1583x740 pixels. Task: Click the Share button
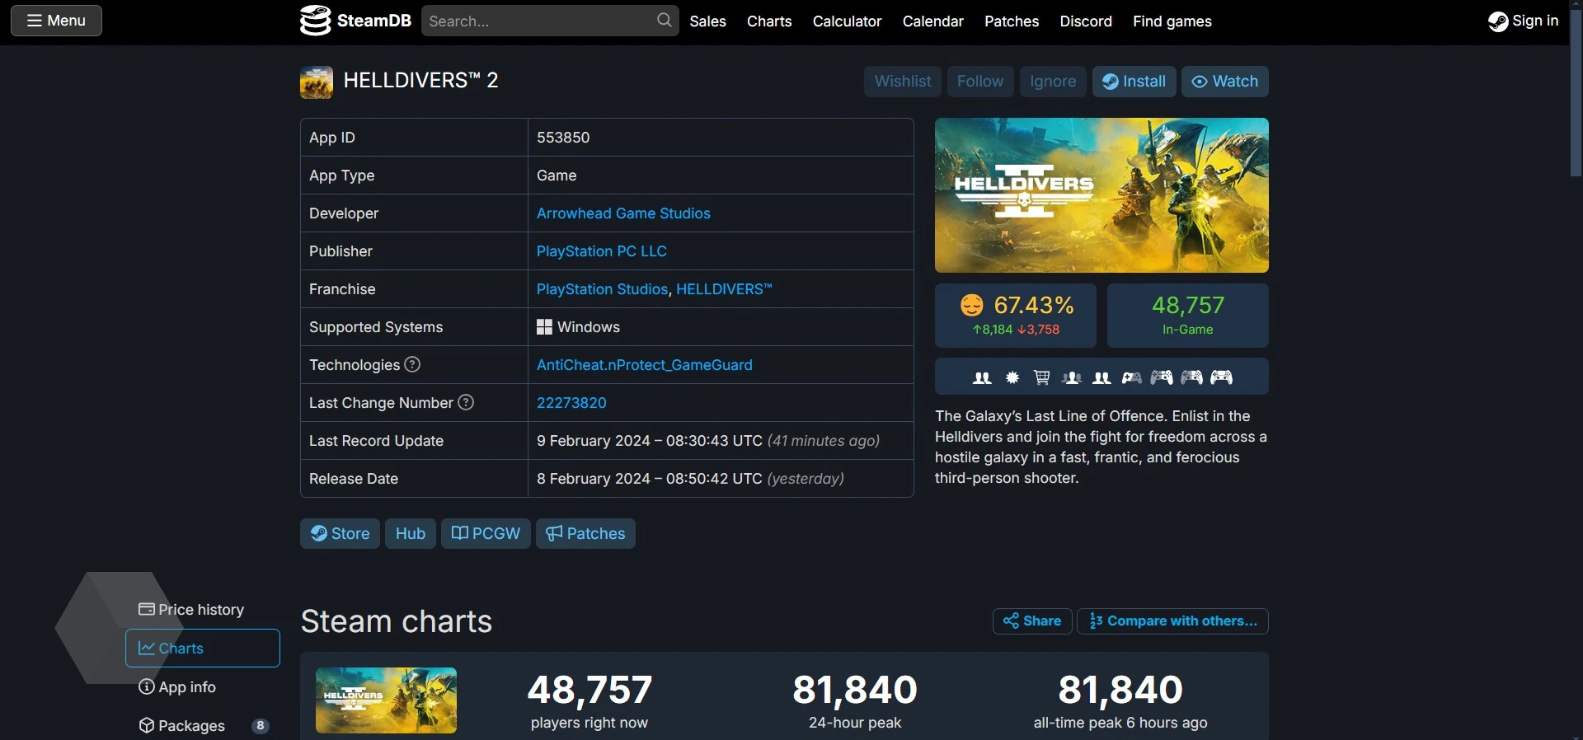(1032, 621)
